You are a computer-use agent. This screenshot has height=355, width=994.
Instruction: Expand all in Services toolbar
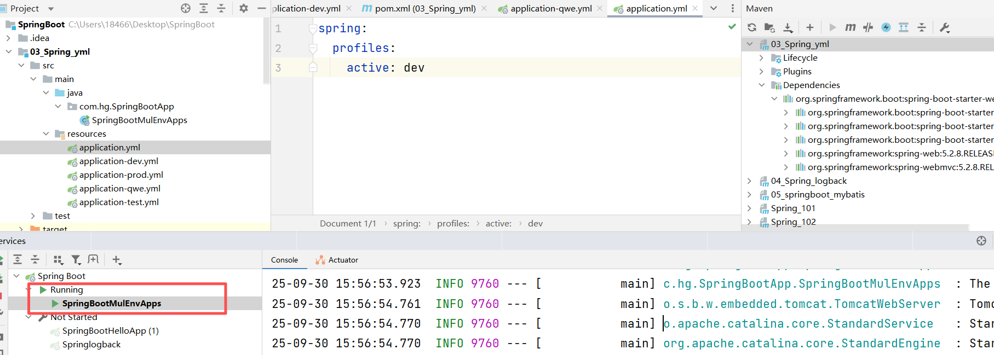(x=18, y=259)
